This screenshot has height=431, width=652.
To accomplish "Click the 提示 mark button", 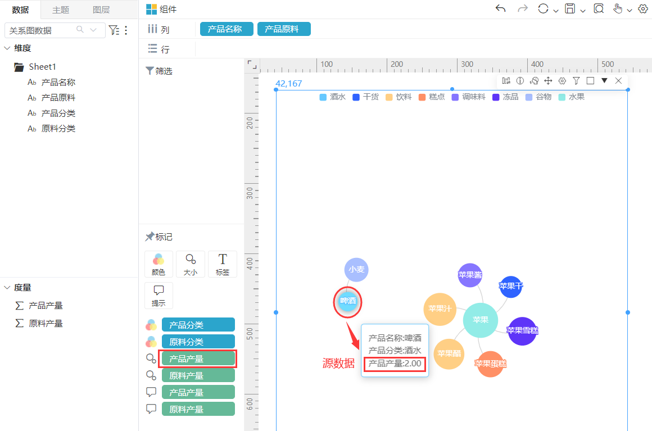I will point(159,296).
